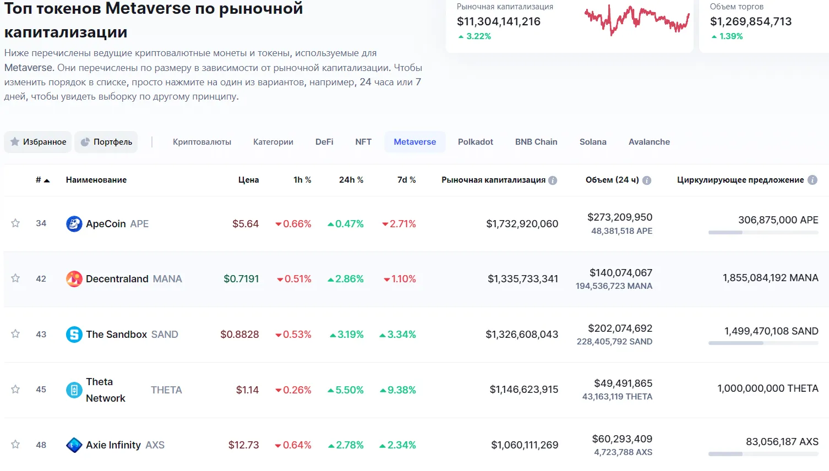Click Axie Infinity circulating supply progress bar
The width and height of the screenshot is (829, 471).
pyautogui.click(x=763, y=454)
